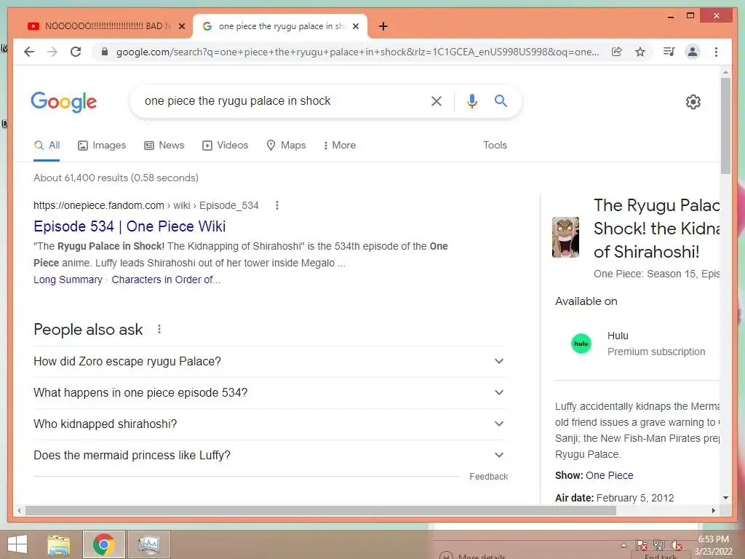The image size is (745, 559).
Task: Open search Tools options
Action: pos(495,146)
